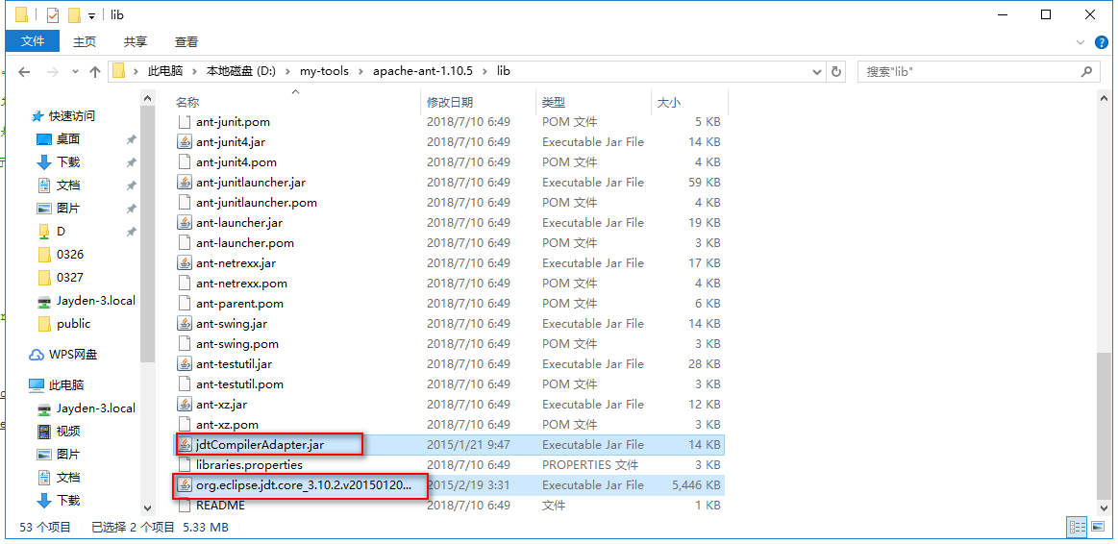
Task: Sort files by the 修改日期 column header
Action: coord(450,102)
